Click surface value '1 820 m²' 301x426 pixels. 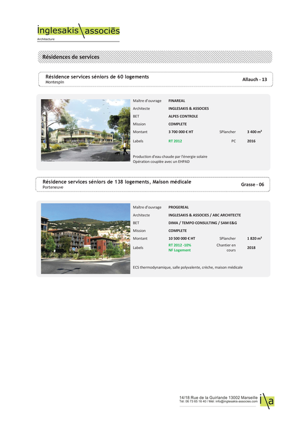coord(254,238)
